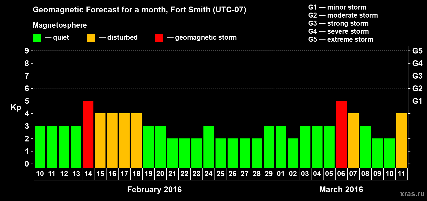427x201 pixels.
Task: Click the Kp axis value 5
Action: (x=27, y=101)
